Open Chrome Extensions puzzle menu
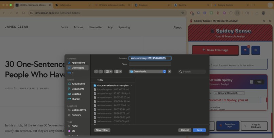Screen dimensions: 274x138 (x=231, y=13)
